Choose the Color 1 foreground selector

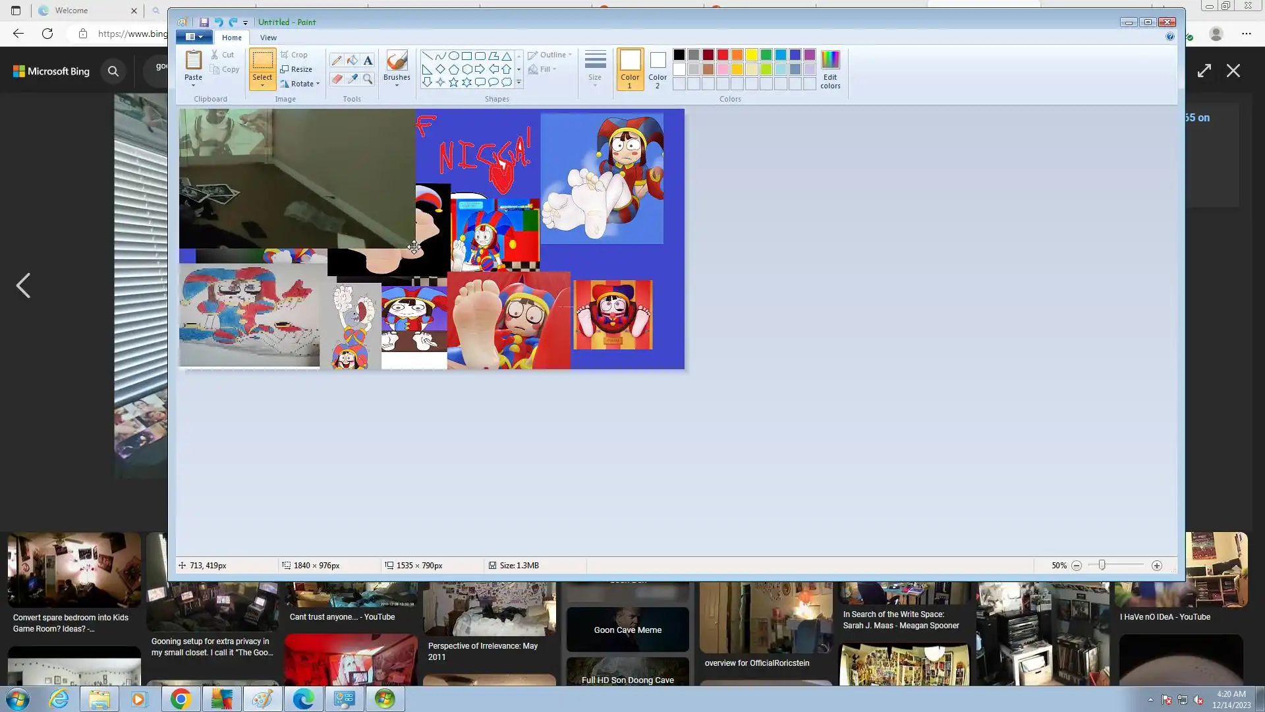tap(630, 69)
